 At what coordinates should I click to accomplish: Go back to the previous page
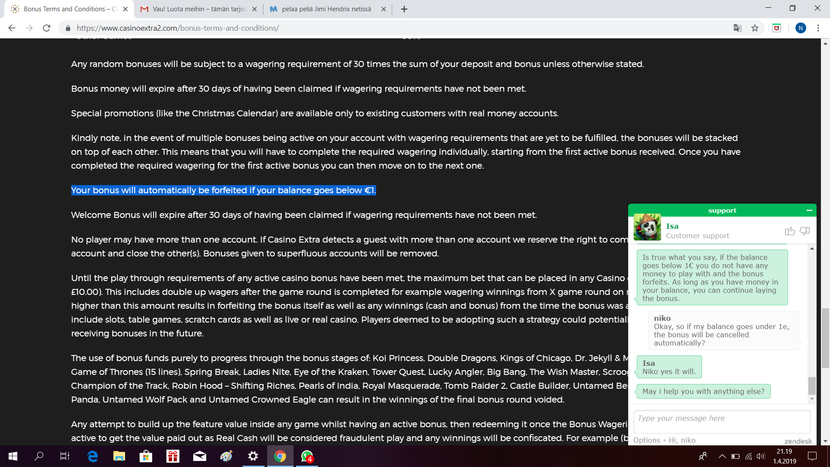(x=12, y=28)
